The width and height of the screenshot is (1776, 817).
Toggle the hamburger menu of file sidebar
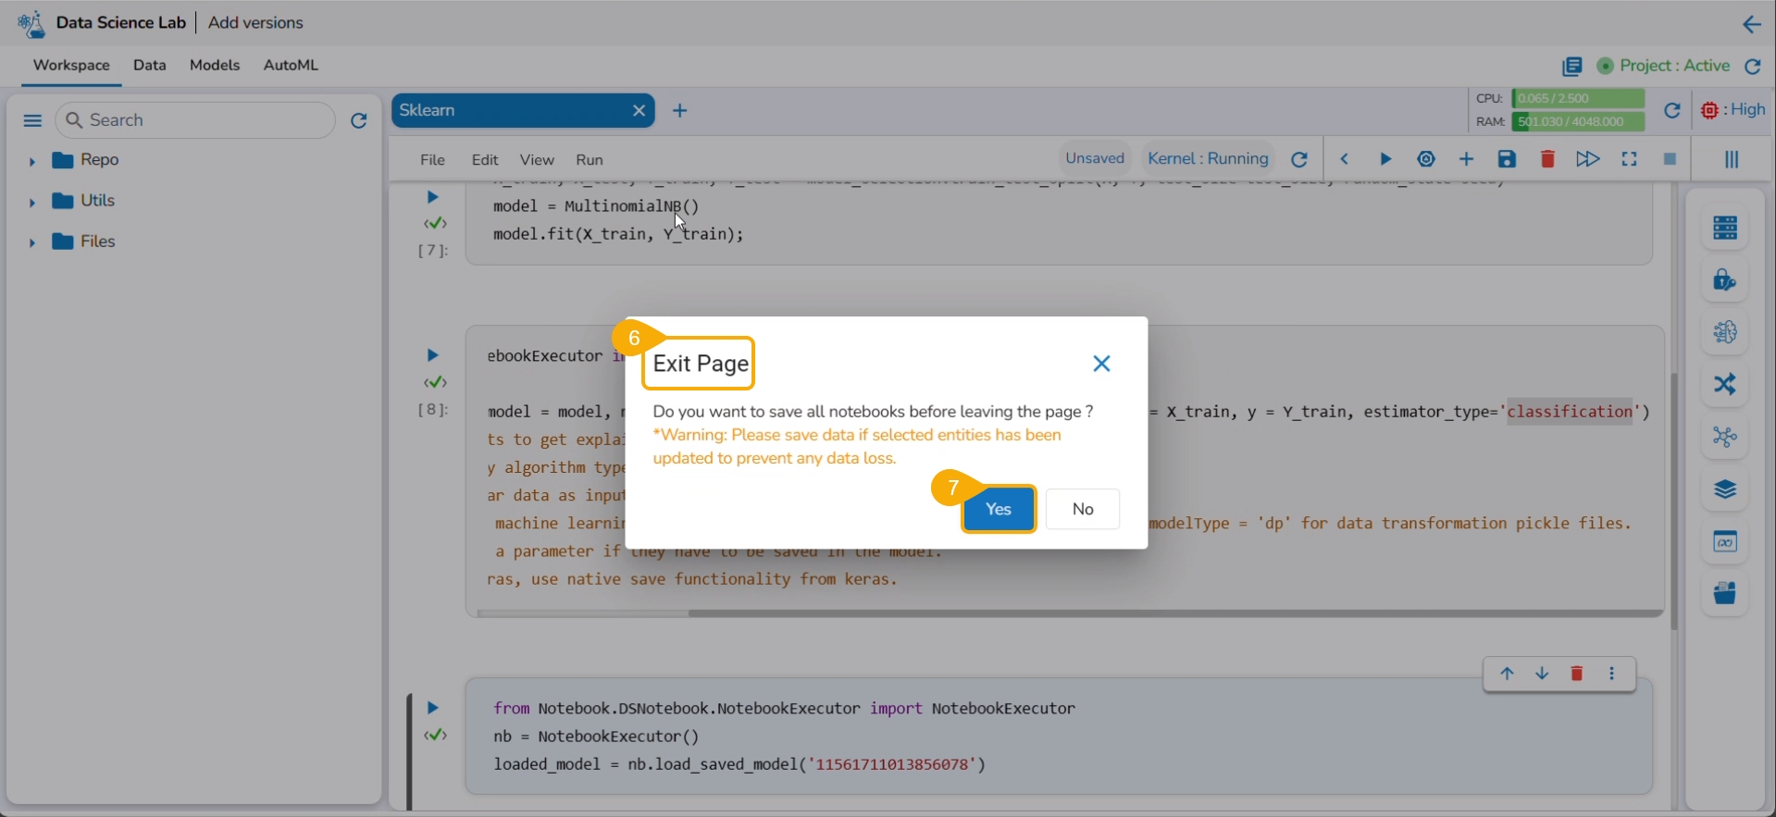pos(32,120)
